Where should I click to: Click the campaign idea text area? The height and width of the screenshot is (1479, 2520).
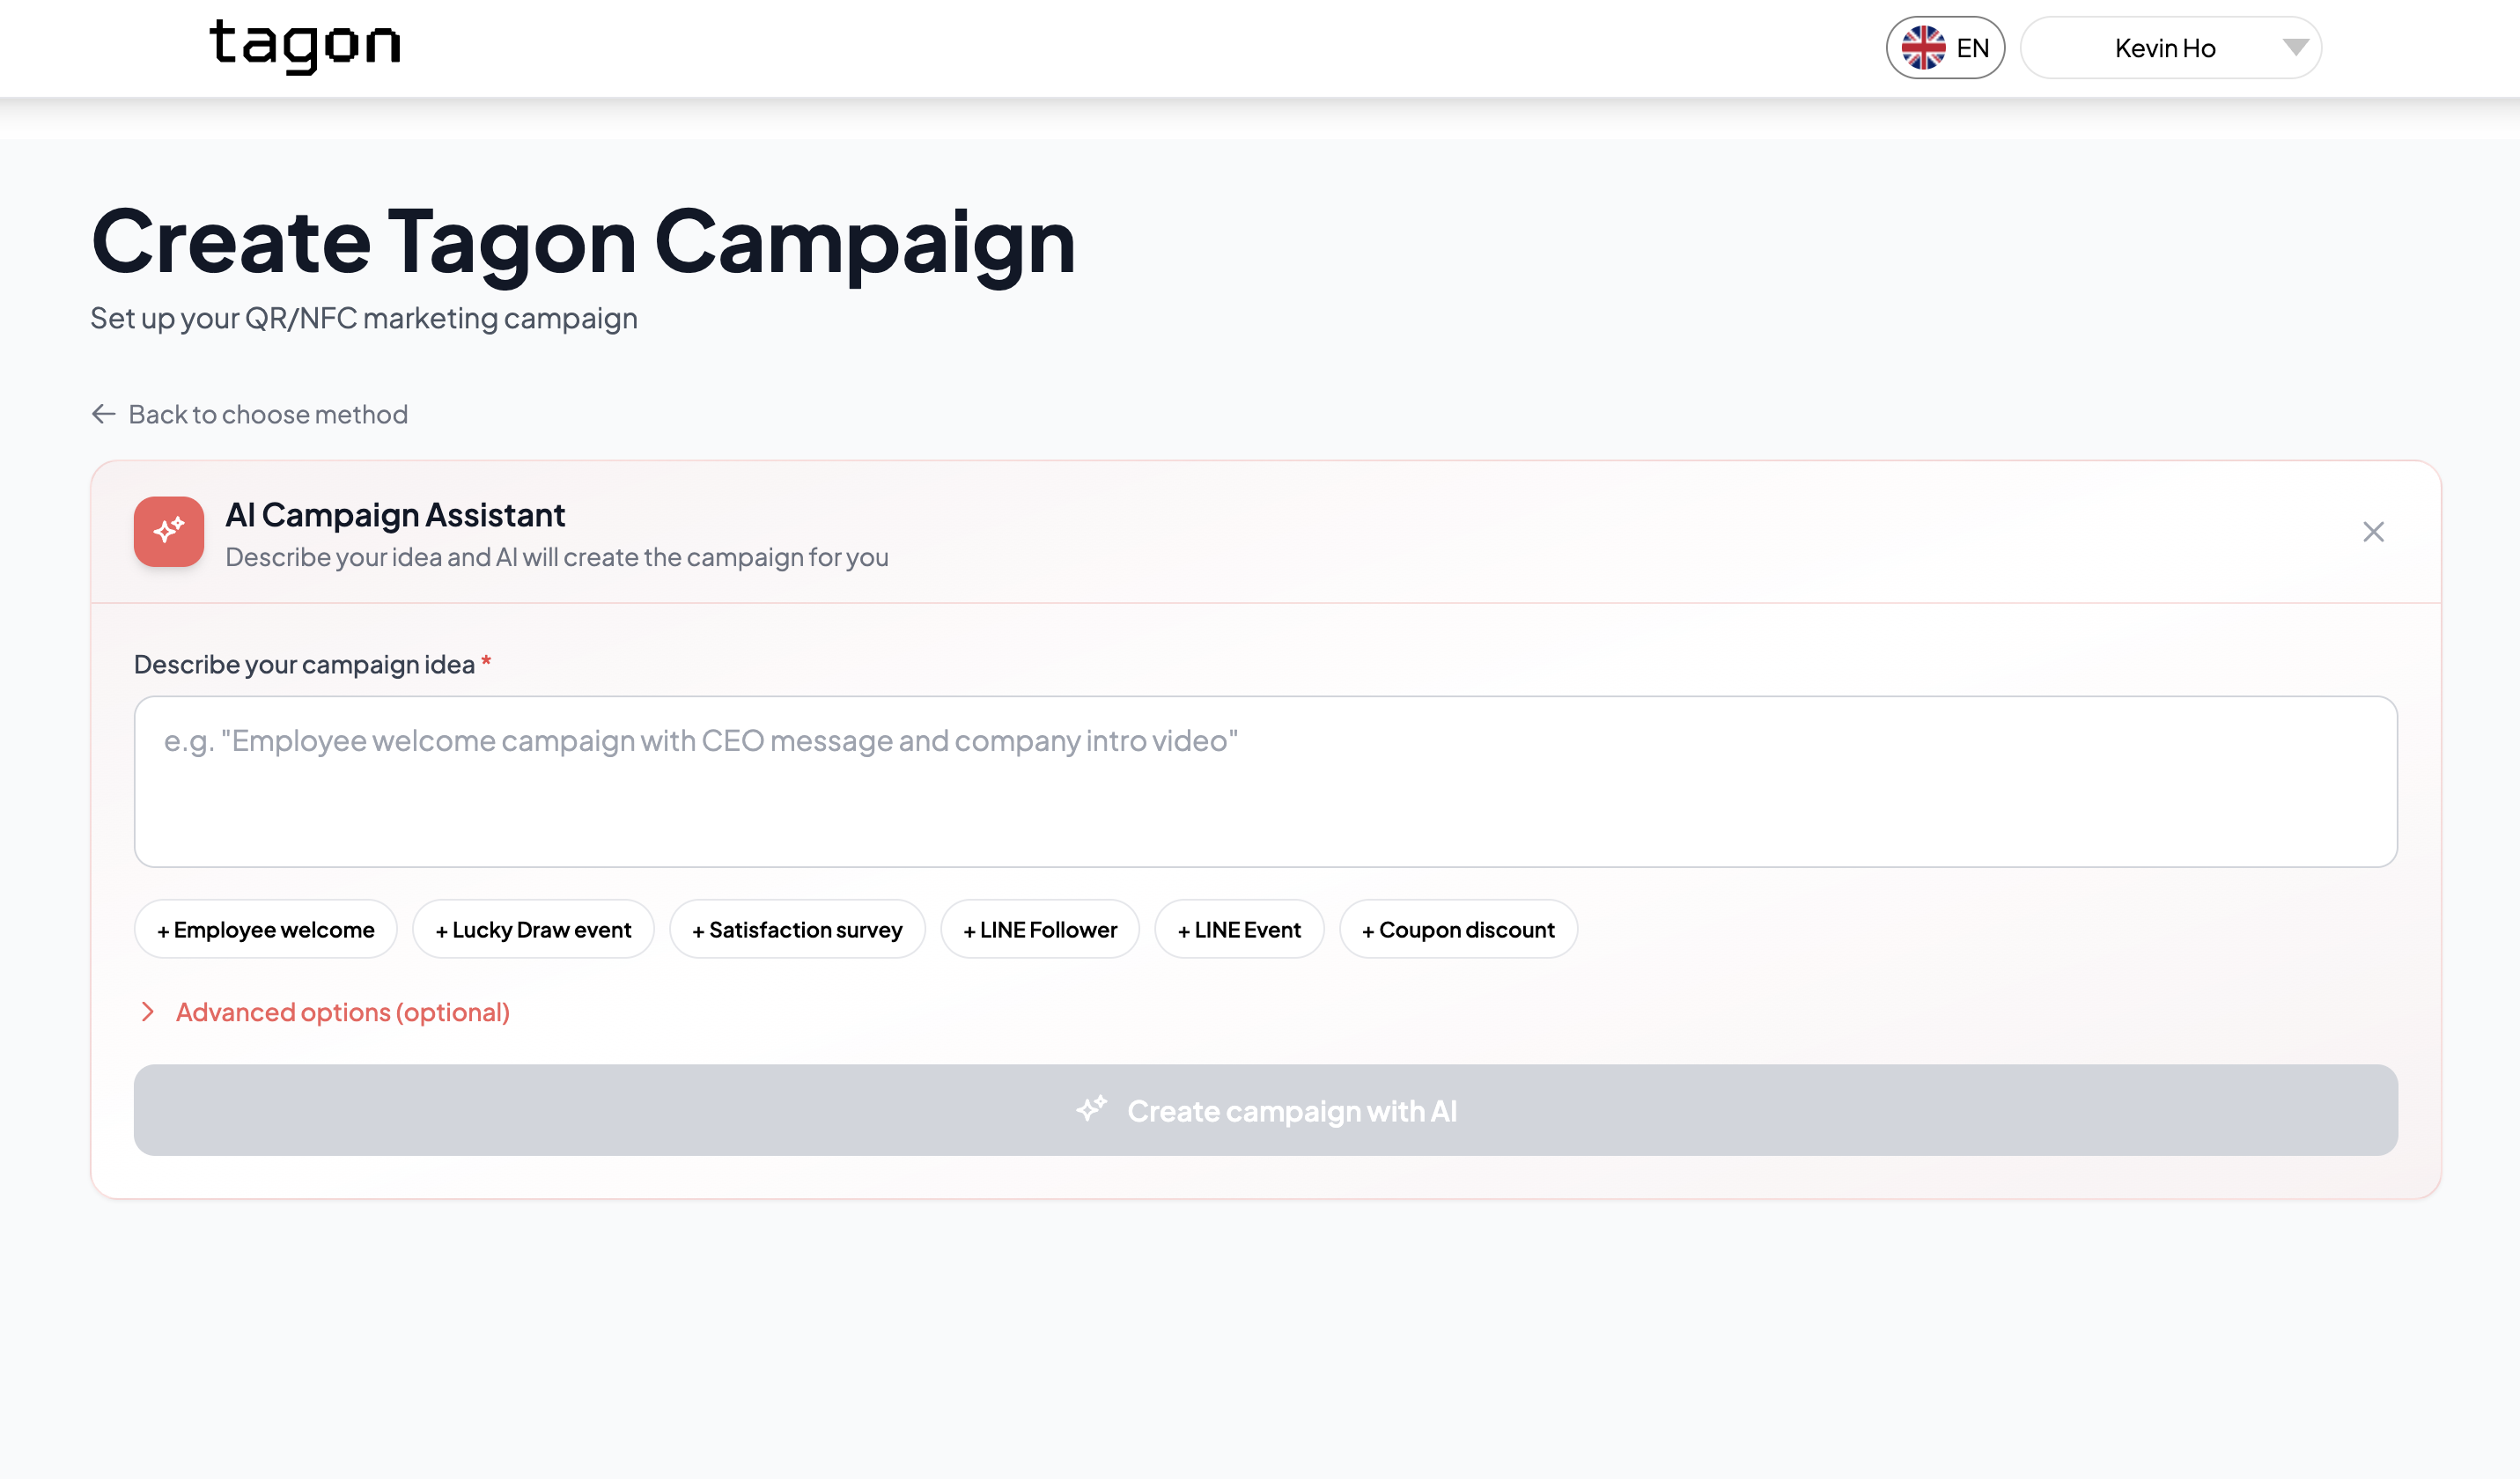(x=1265, y=781)
